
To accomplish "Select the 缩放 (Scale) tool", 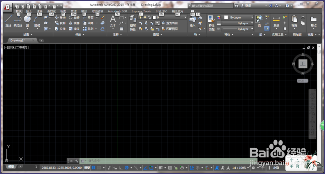I will point(74,29).
